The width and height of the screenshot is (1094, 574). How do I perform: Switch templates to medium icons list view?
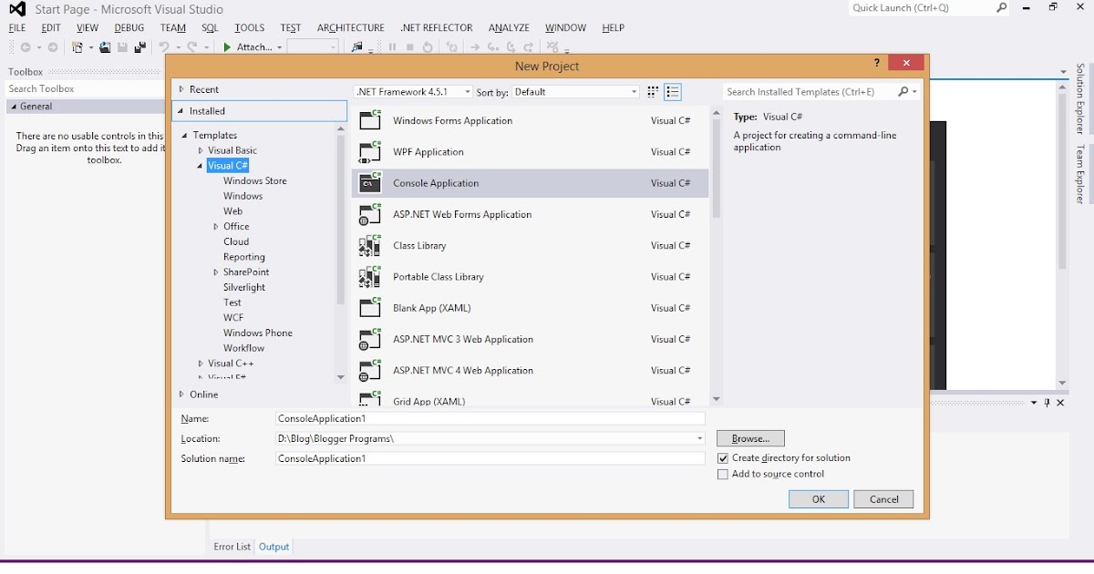tap(673, 92)
